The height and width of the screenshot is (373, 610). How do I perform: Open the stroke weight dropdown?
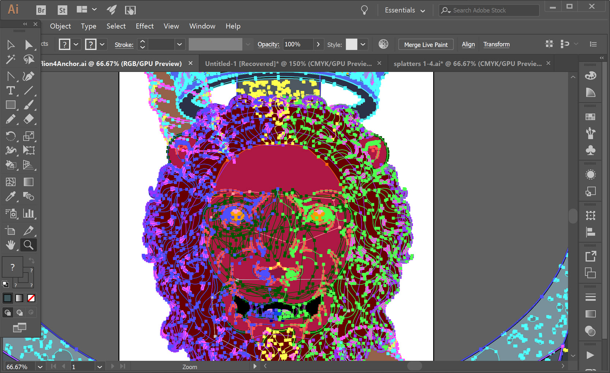pyautogui.click(x=179, y=45)
